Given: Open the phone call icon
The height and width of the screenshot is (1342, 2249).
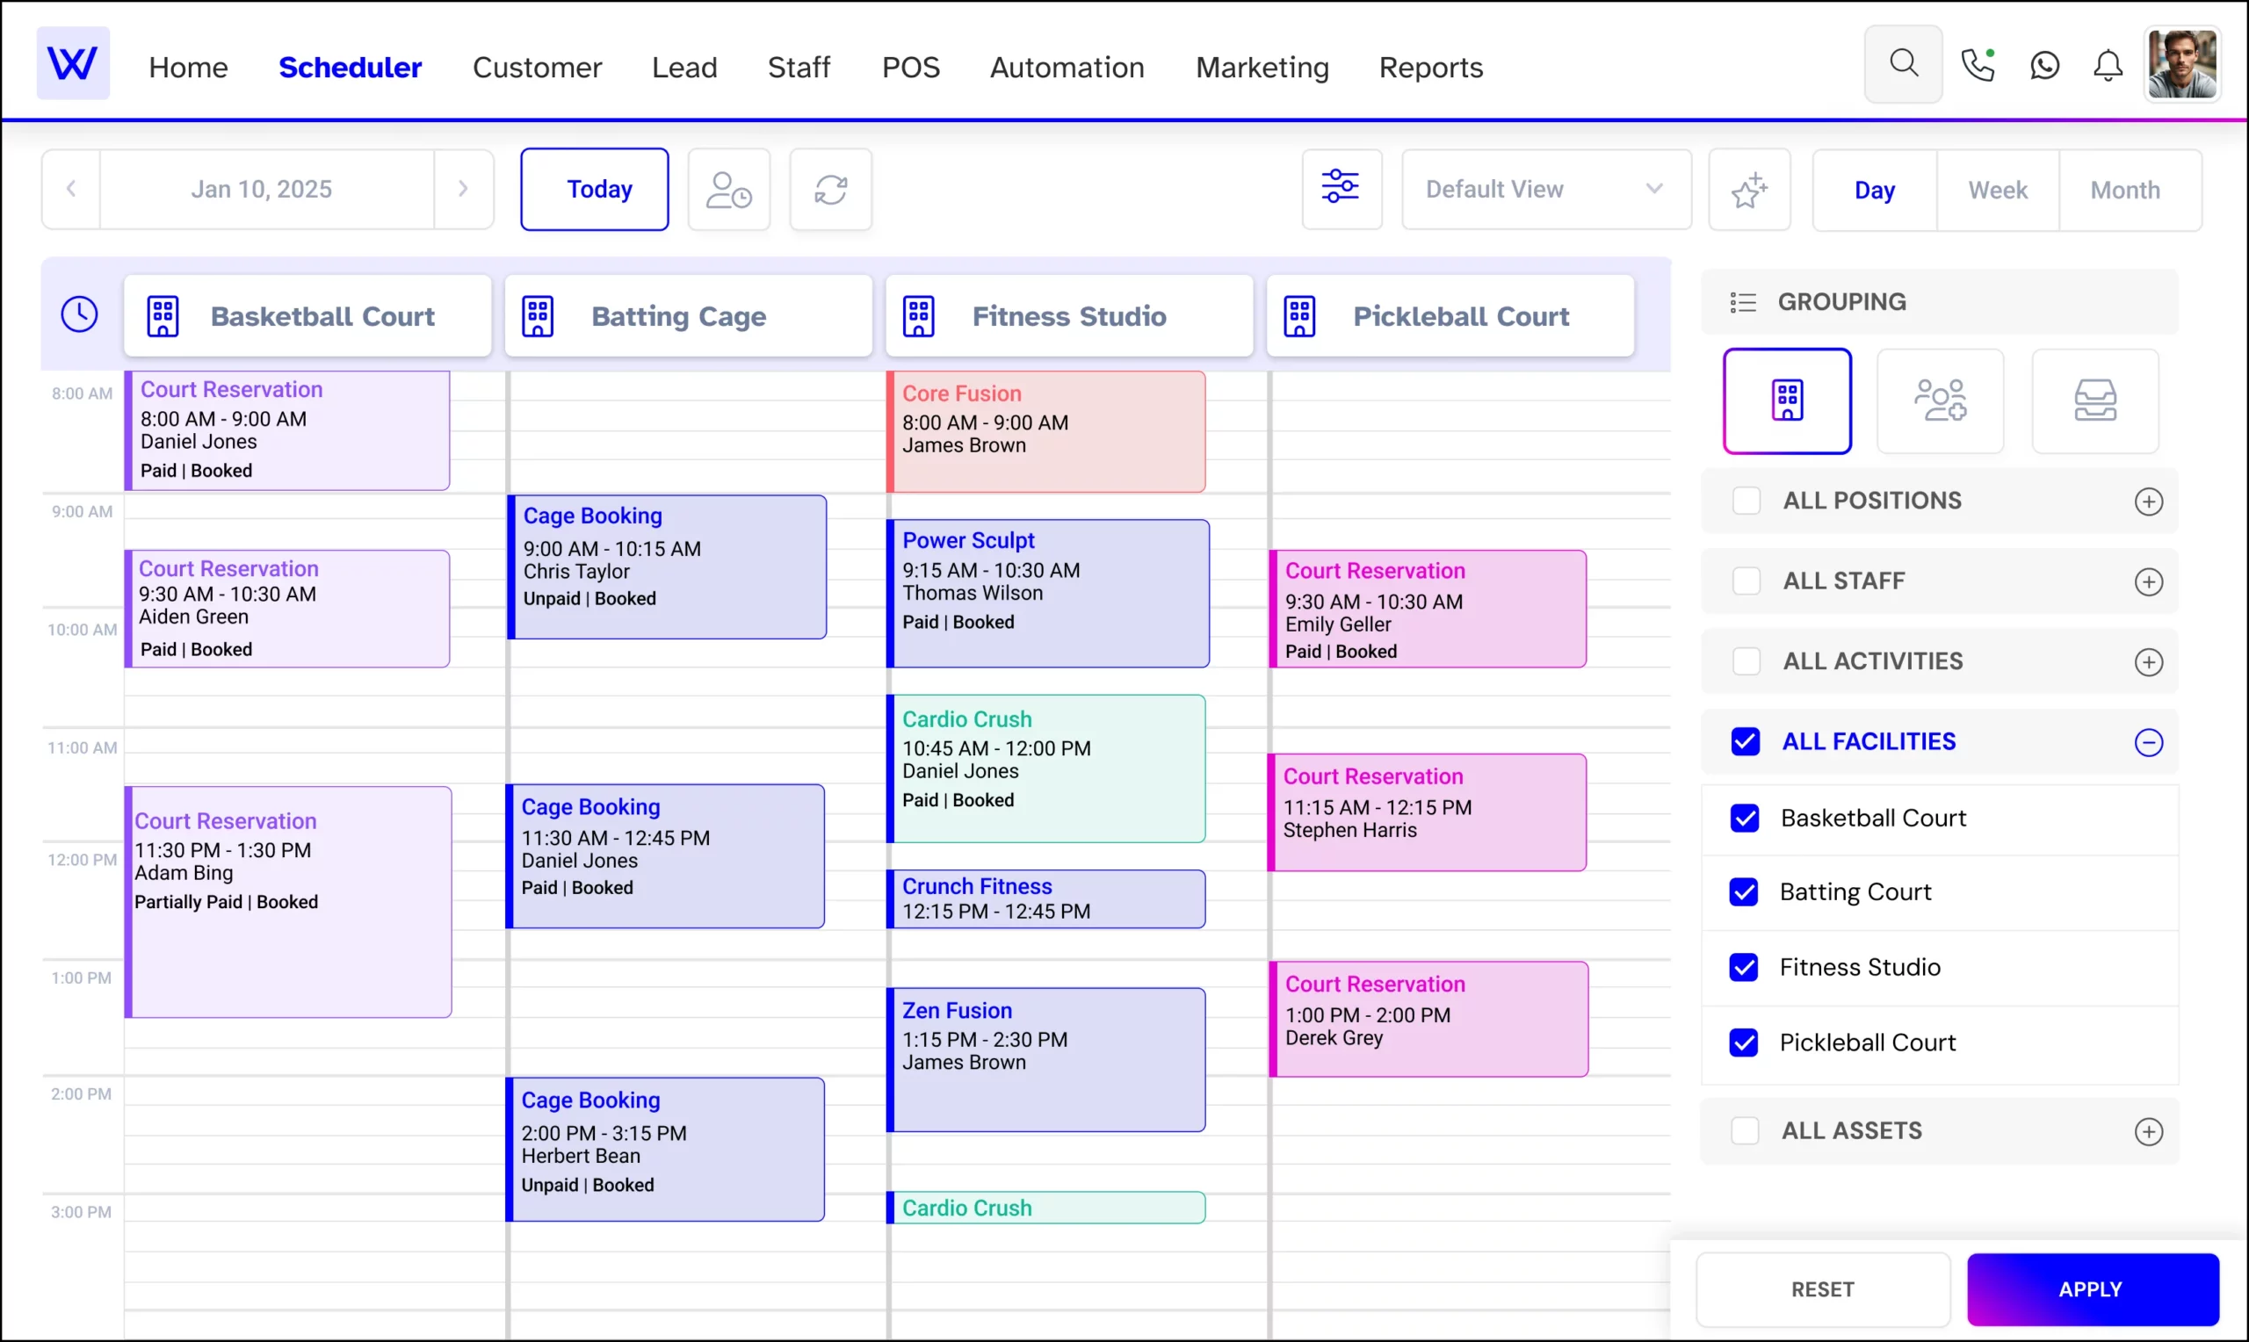Looking at the screenshot, I should (1978, 65).
